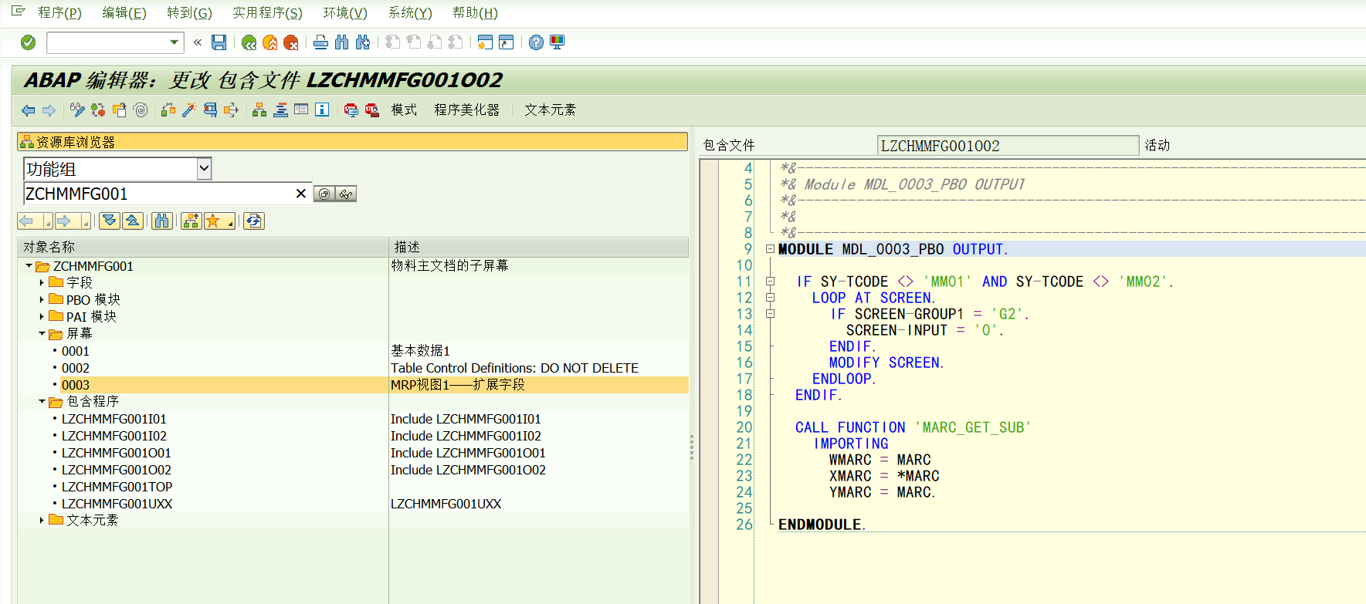This screenshot has width=1366, height=604.
Task: Collapse the LOOP block at line 12
Action: pyautogui.click(x=770, y=298)
